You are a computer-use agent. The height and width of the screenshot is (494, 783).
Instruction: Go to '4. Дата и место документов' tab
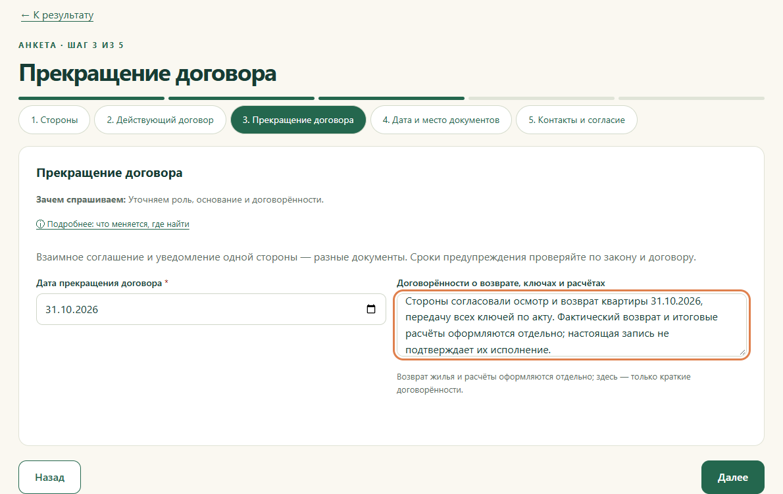click(x=441, y=120)
